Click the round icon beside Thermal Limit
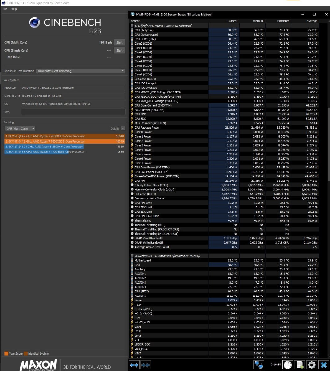The width and height of the screenshot is (330, 371). tap(132, 220)
